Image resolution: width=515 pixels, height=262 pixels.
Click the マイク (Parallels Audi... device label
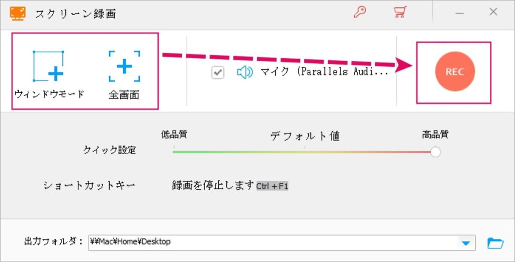click(324, 72)
